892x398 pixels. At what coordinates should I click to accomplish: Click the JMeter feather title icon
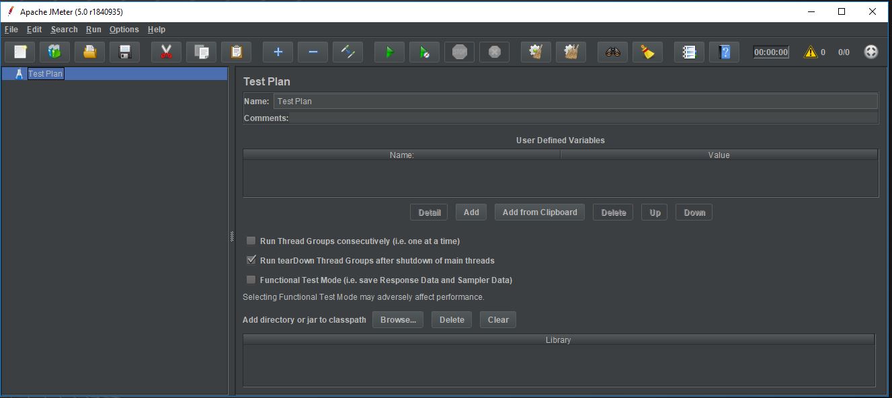tap(10, 11)
